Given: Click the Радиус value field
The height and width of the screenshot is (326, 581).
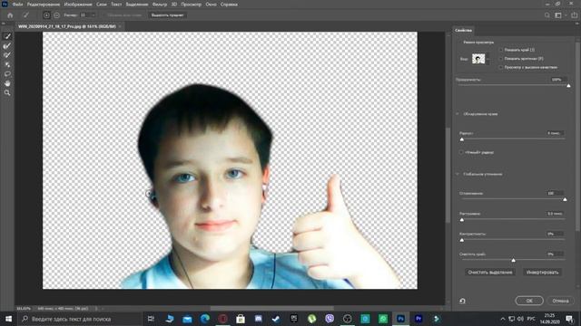Looking at the screenshot, I should (x=555, y=133).
